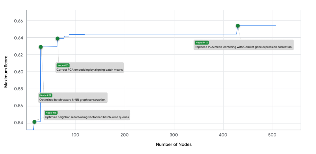Click the green Node #29 badge
The height and width of the screenshot is (154, 316).
46,95
